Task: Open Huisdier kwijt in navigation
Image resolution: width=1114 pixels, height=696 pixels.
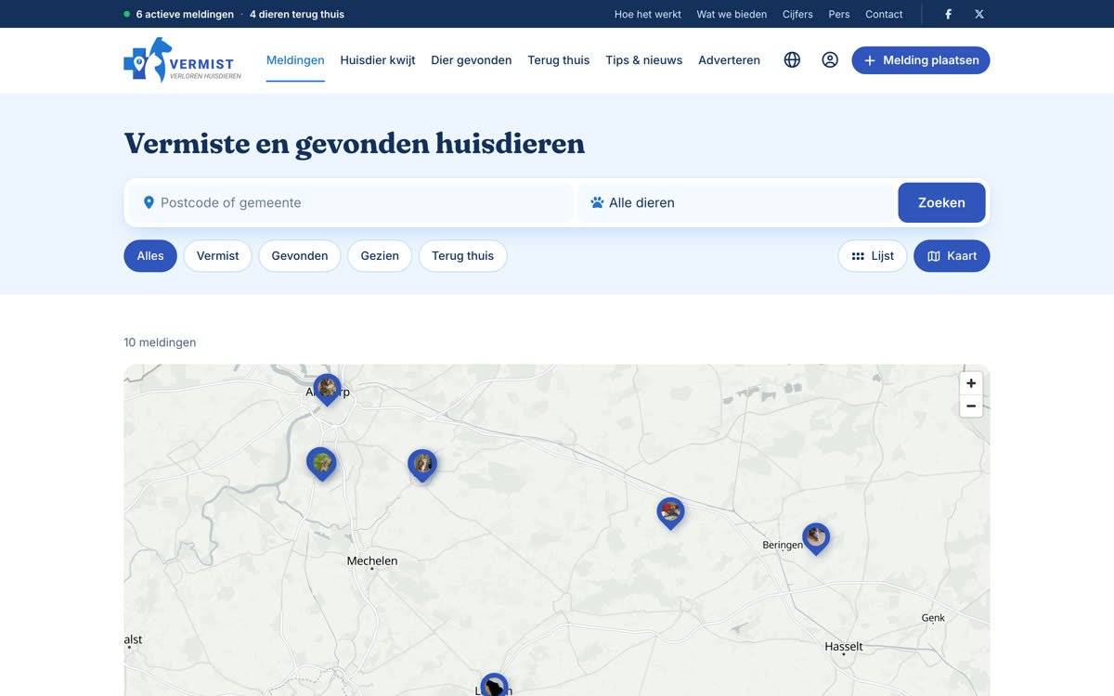Action: 378,60
